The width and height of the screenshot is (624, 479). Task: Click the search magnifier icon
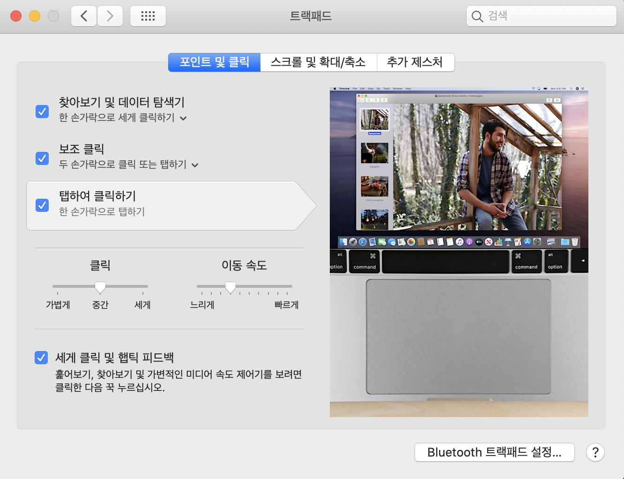[x=477, y=16]
